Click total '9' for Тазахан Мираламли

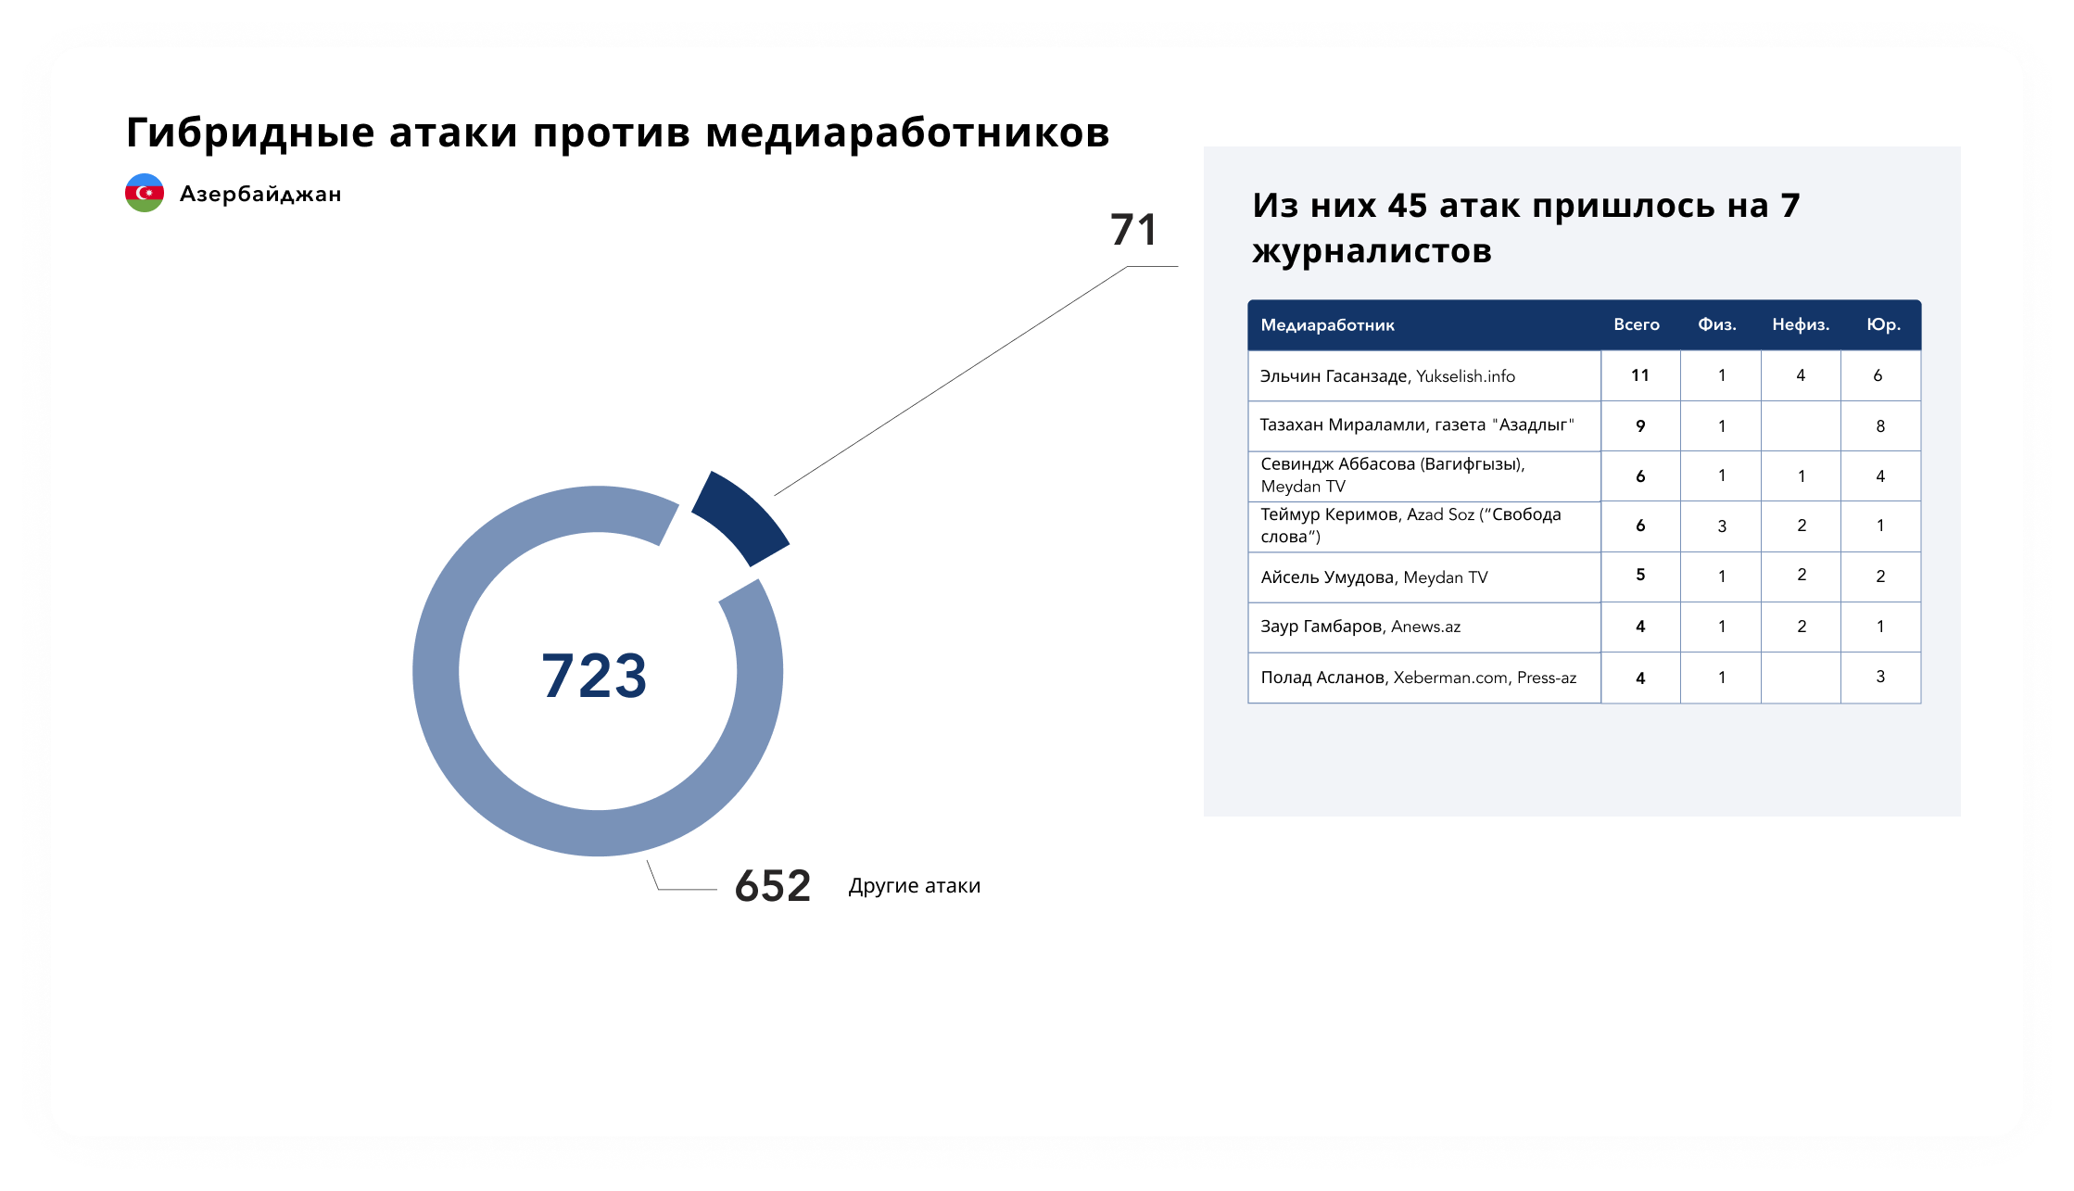tap(1640, 426)
